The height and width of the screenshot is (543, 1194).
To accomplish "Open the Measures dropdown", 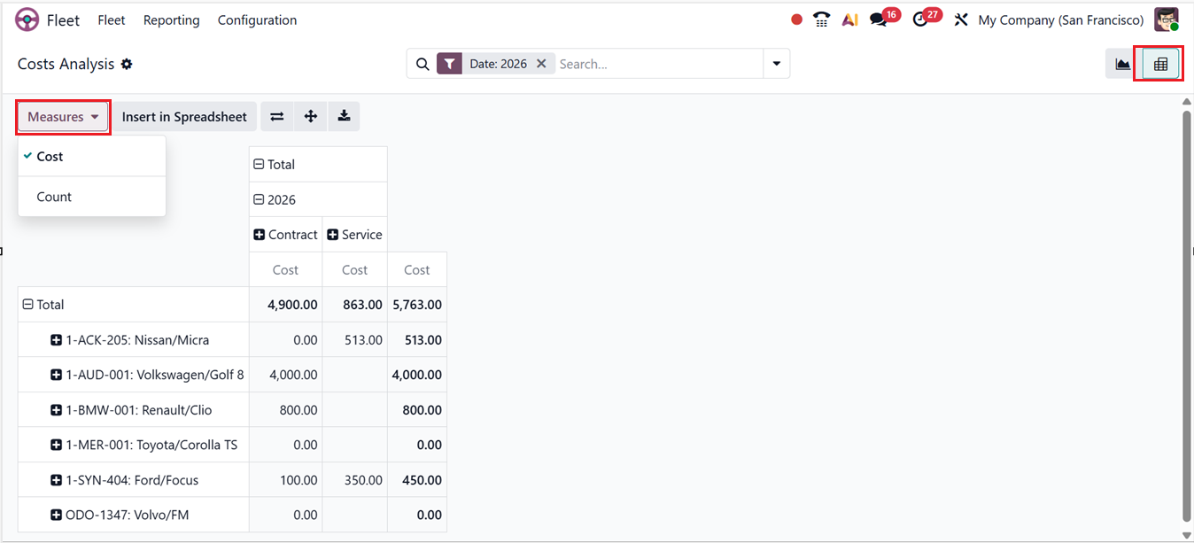I will pyautogui.click(x=63, y=117).
